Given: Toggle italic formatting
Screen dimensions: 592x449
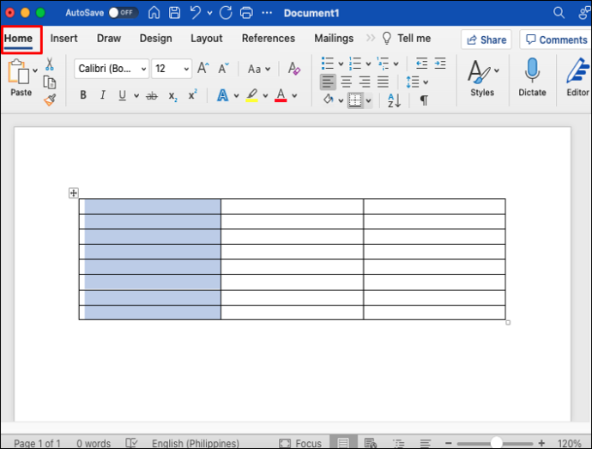Looking at the screenshot, I should pos(103,95).
